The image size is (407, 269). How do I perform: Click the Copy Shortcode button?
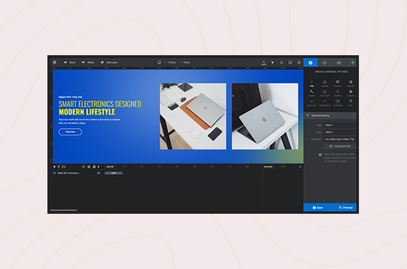[340, 147]
